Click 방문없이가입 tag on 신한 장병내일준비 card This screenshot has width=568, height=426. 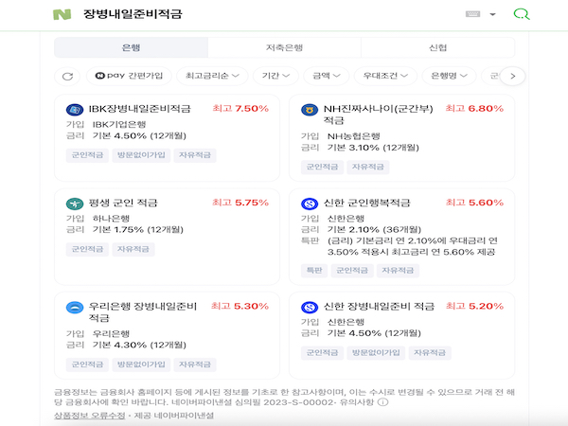376,353
